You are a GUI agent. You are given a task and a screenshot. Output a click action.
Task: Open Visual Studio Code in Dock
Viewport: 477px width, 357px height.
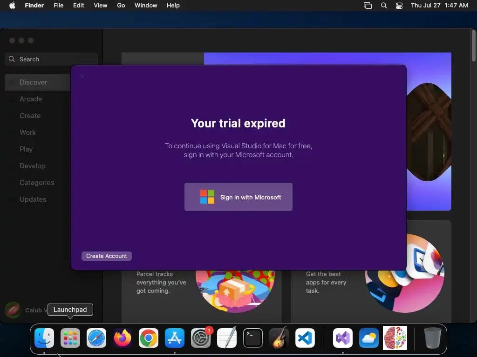tap(305, 338)
